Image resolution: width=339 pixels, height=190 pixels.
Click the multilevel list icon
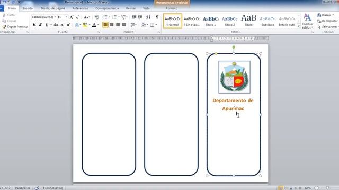pyautogui.click(x=123, y=17)
